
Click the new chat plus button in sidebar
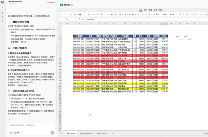click(x=2, y=7)
